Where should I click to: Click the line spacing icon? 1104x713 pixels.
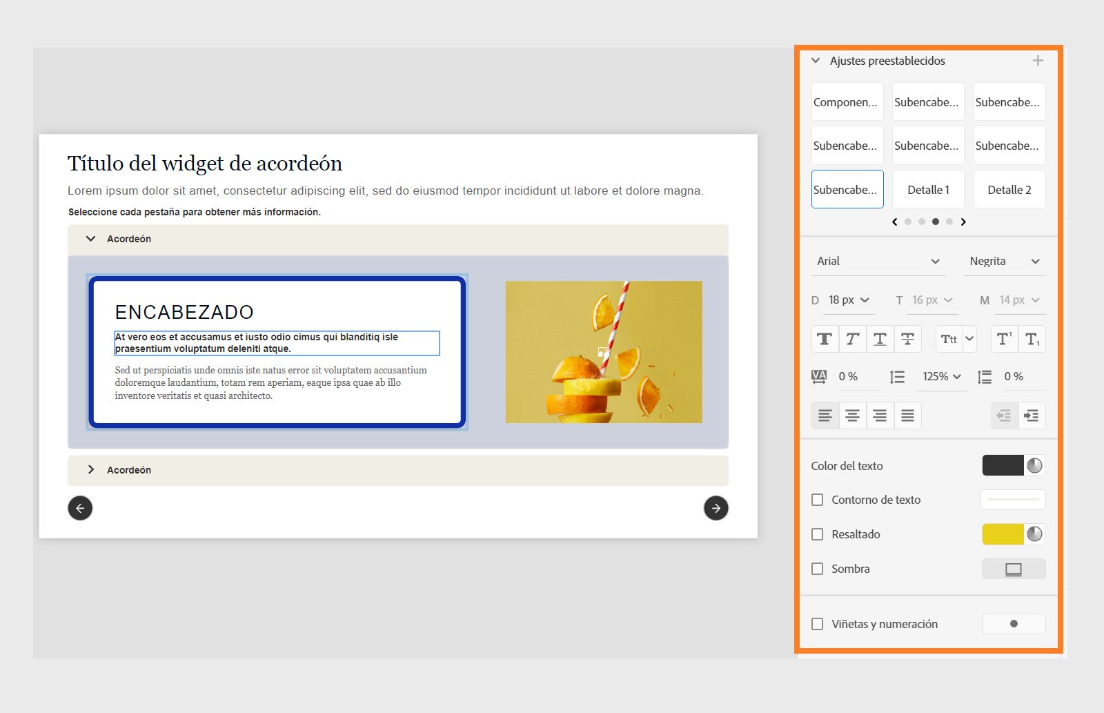pos(897,377)
